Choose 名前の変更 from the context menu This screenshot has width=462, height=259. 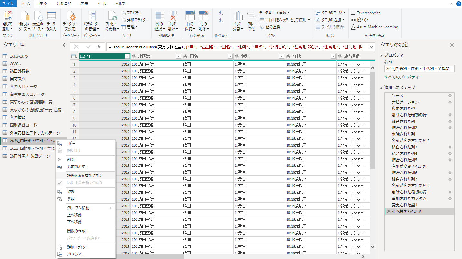point(76,167)
